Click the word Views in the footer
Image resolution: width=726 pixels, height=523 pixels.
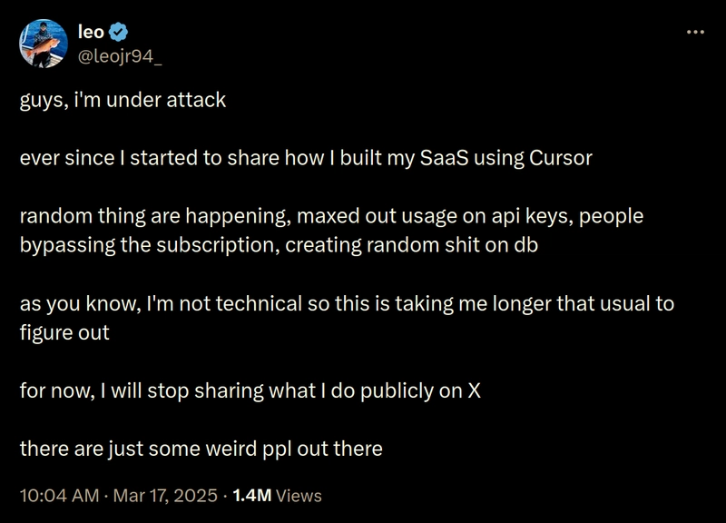click(x=299, y=496)
